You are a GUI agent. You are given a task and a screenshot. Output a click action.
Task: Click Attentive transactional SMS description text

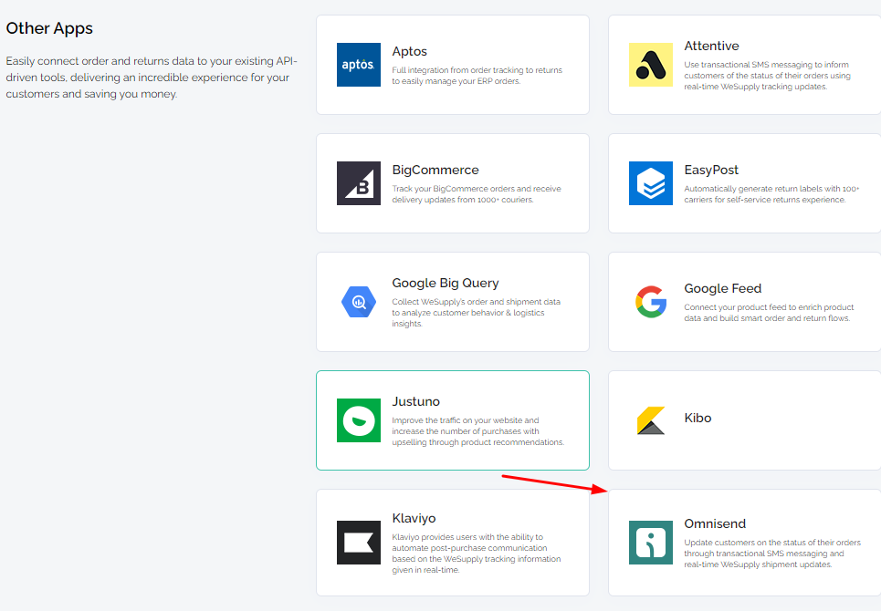click(x=768, y=76)
